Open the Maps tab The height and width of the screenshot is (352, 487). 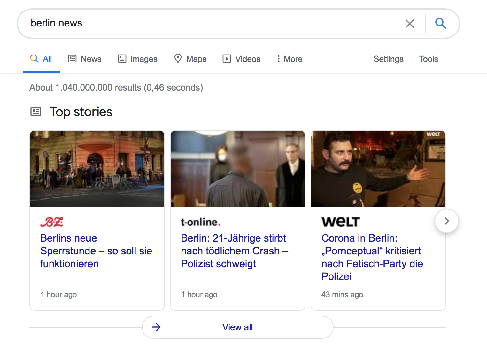tap(190, 59)
